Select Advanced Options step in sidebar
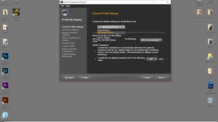 click(70, 30)
